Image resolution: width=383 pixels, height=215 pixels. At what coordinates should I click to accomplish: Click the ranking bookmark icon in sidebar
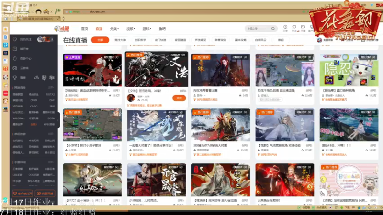(15, 49)
